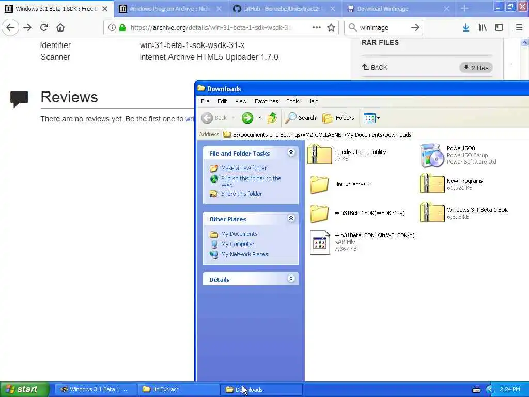The height and width of the screenshot is (397, 529).
Task: Collapse File and Folder Tasks panel
Action: pyautogui.click(x=291, y=152)
